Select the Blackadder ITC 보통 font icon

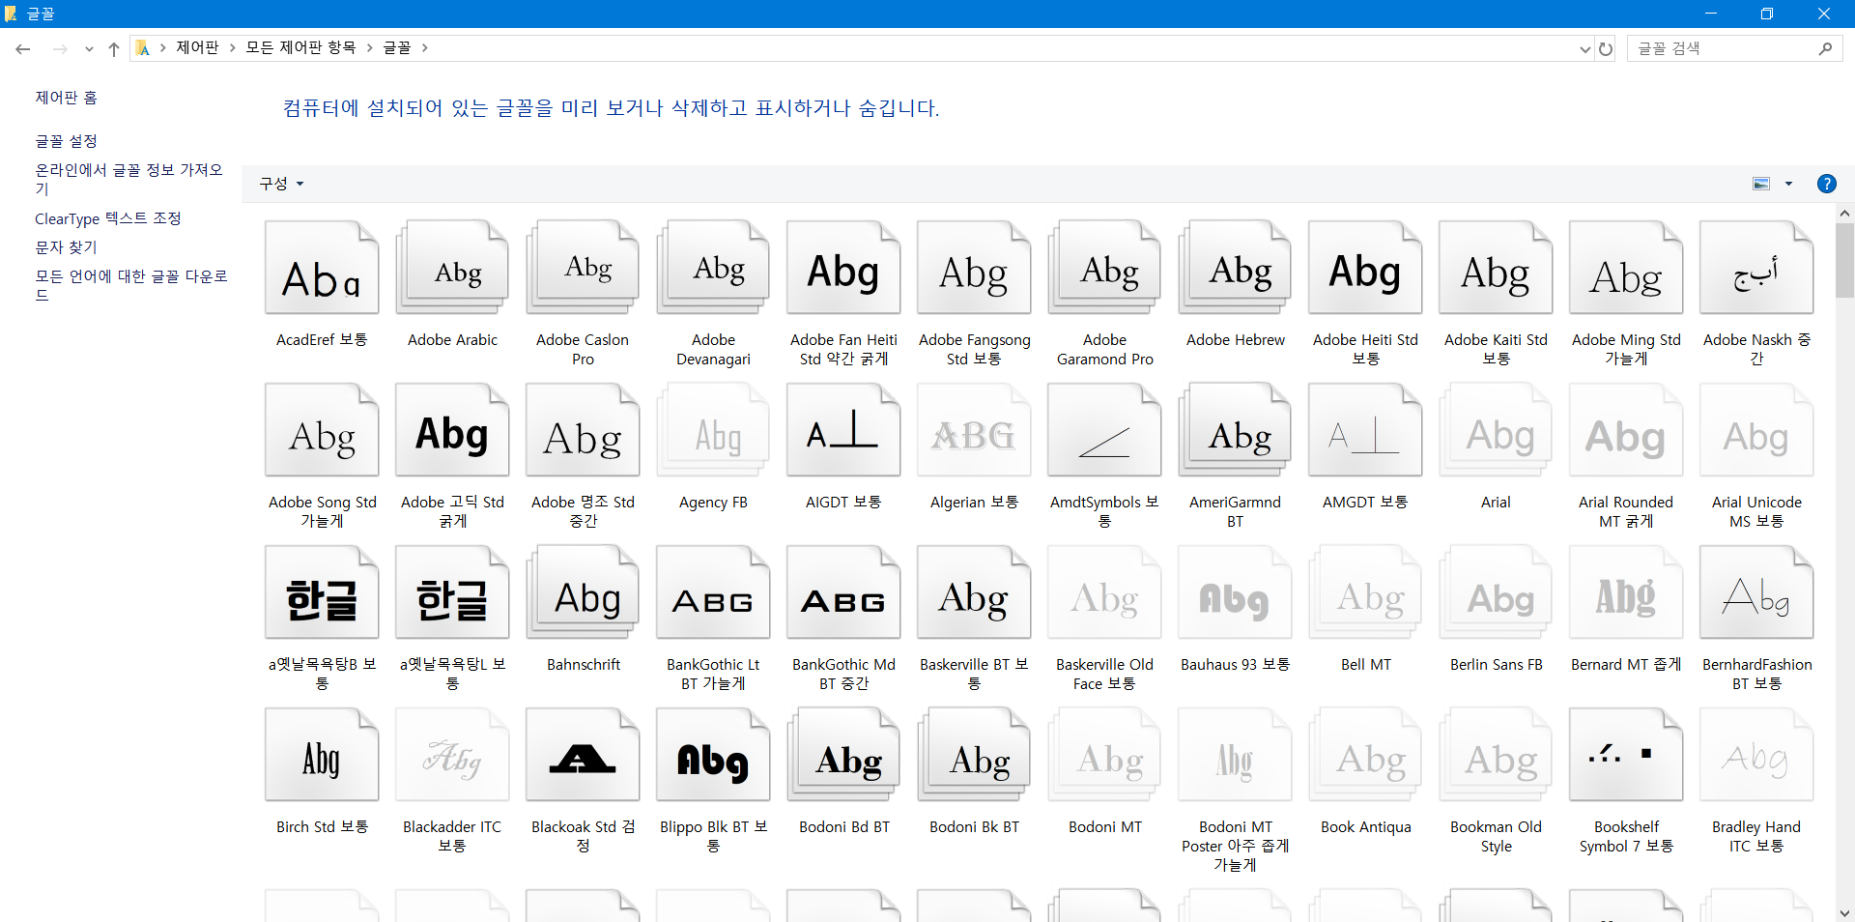click(x=452, y=755)
